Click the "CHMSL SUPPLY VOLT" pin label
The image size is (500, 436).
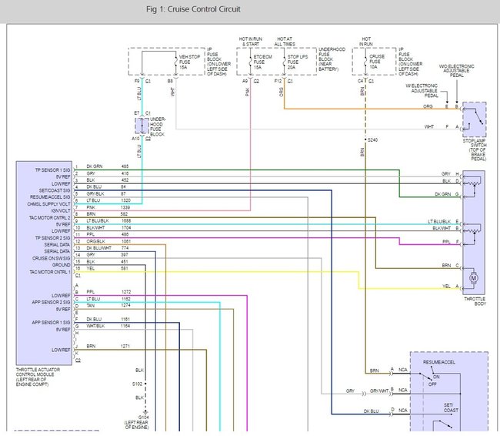pyautogui.click(x=48, y=204)
